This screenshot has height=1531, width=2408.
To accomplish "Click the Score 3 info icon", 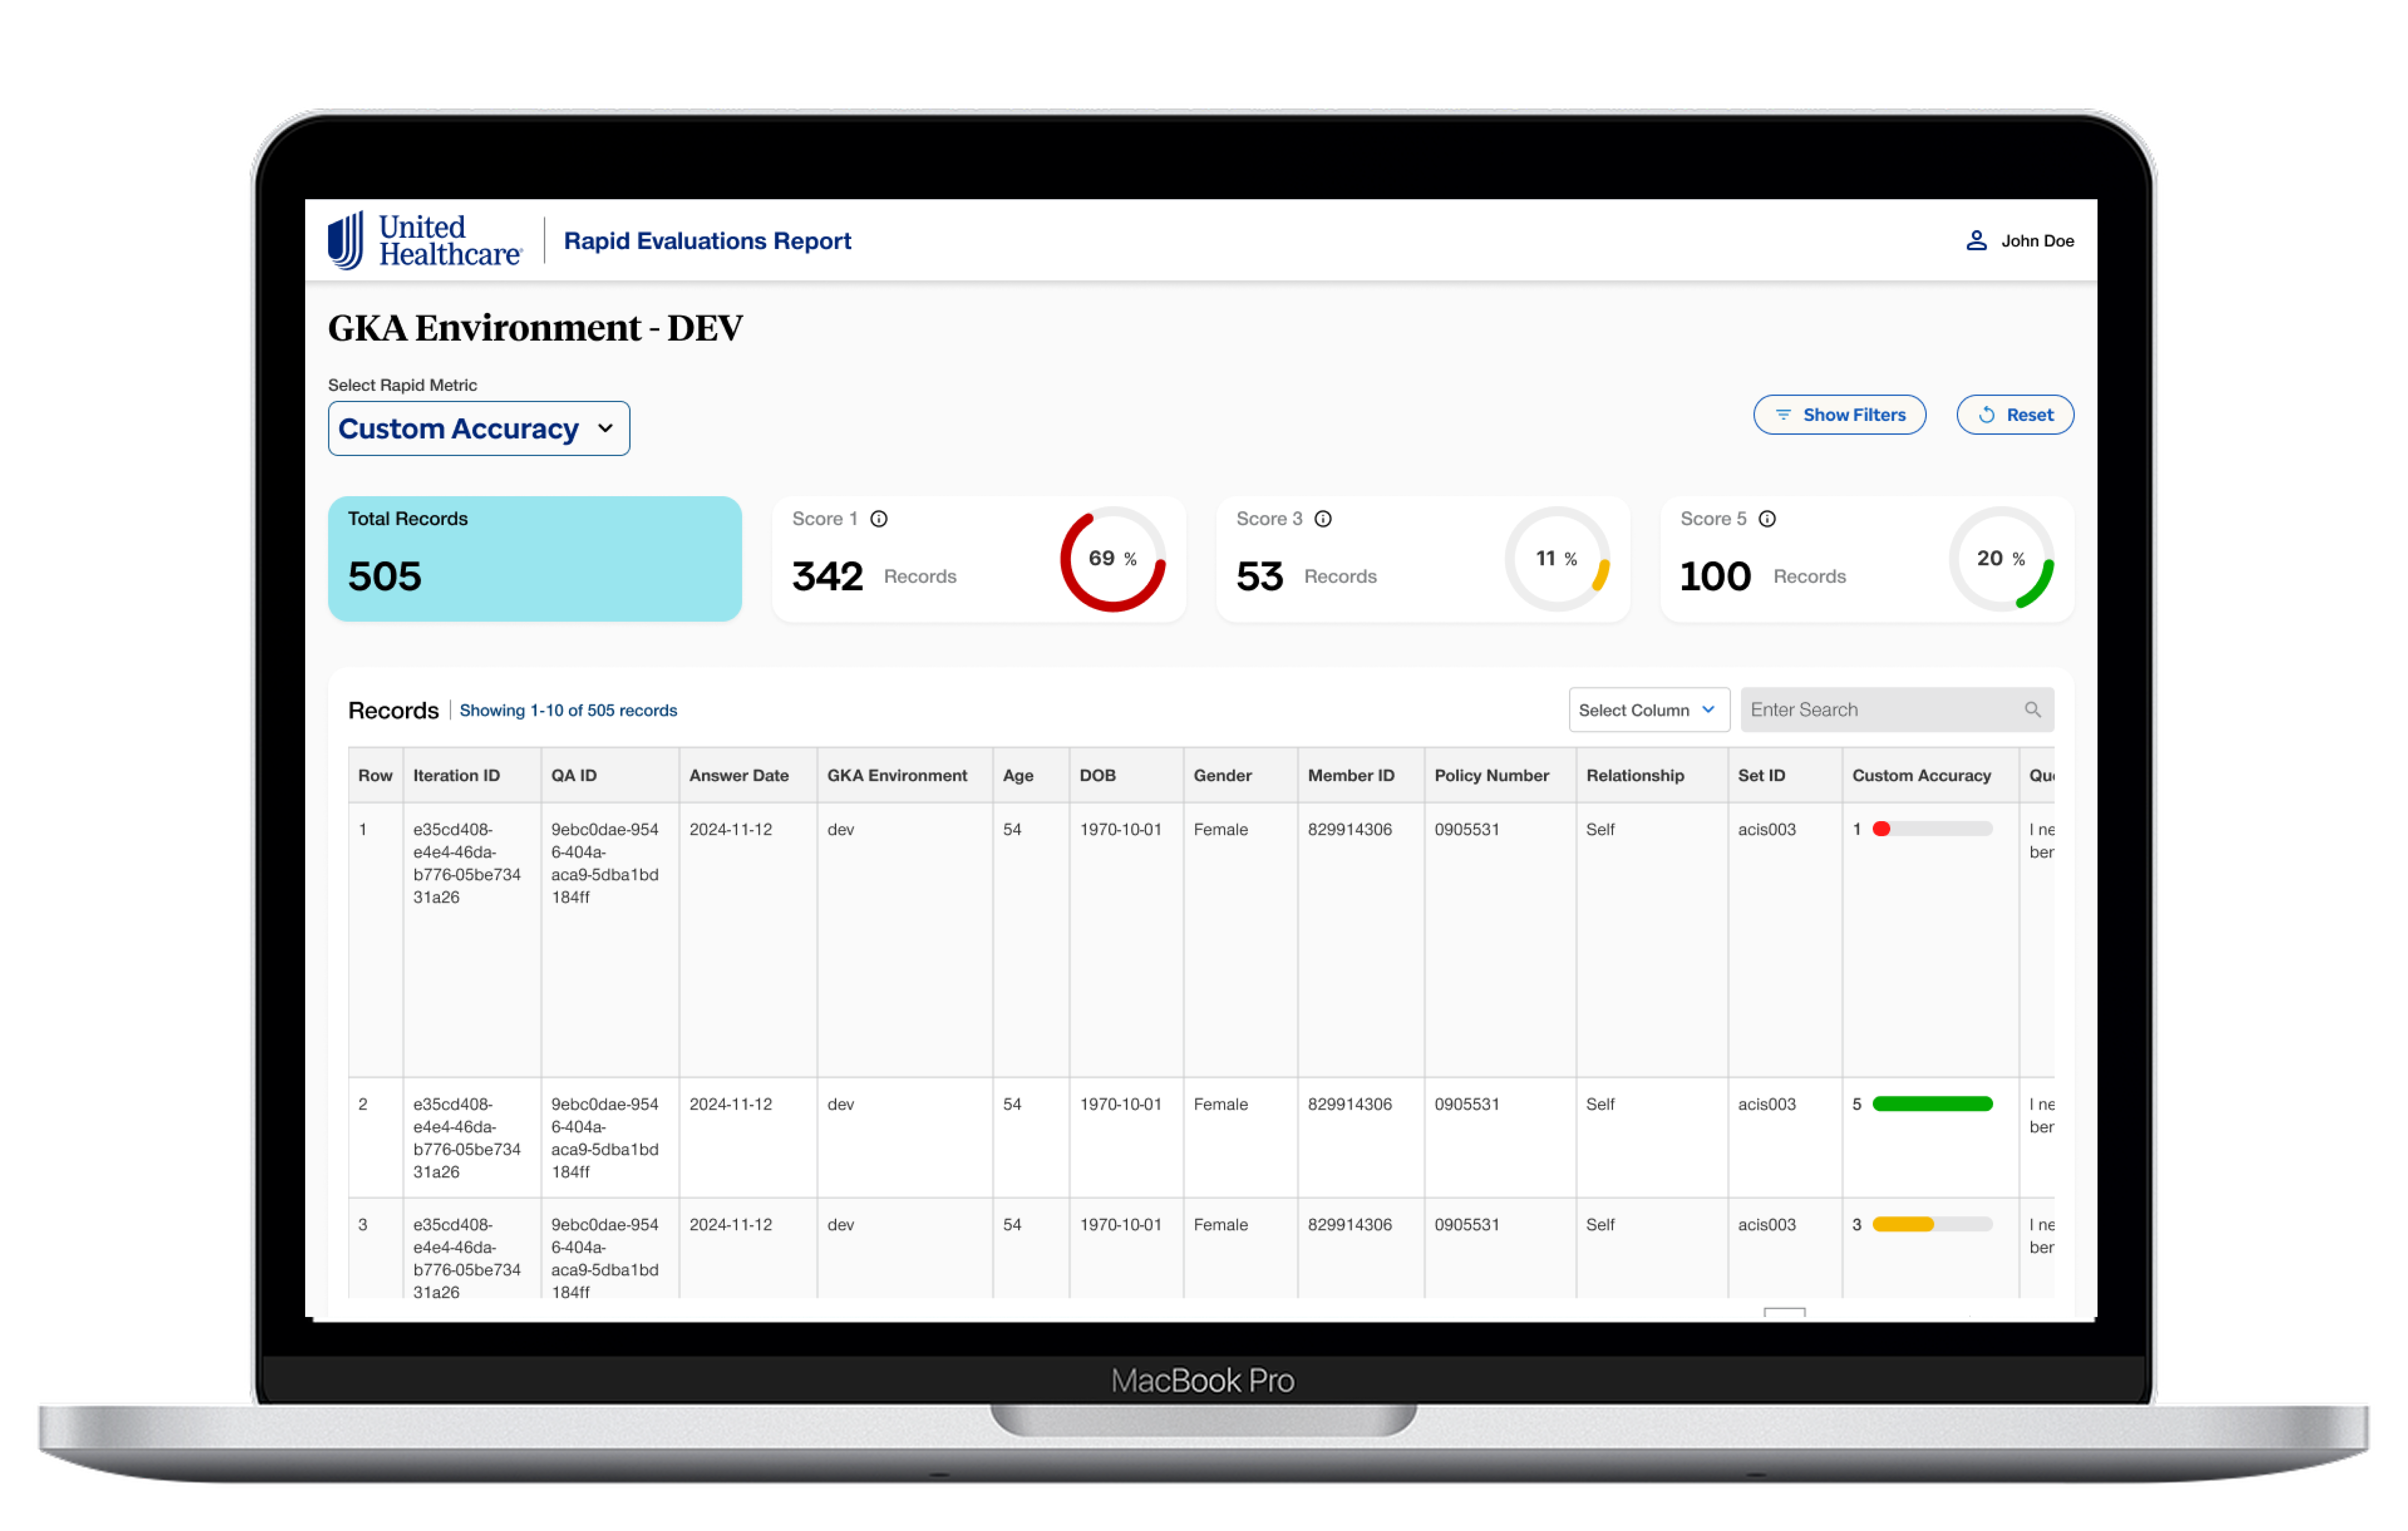I will pyautogui.click(x=1323, y=519).
